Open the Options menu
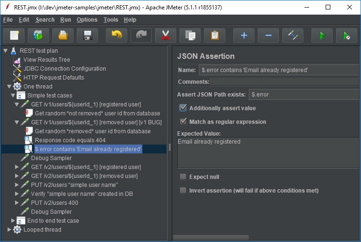 (x=87, y=20)
